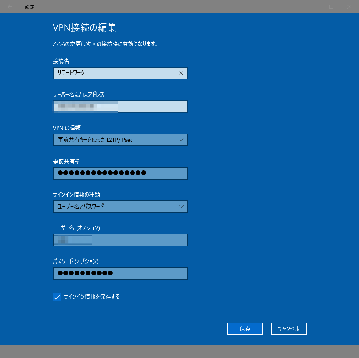Open the VPN の種類 dropdown

120,140
